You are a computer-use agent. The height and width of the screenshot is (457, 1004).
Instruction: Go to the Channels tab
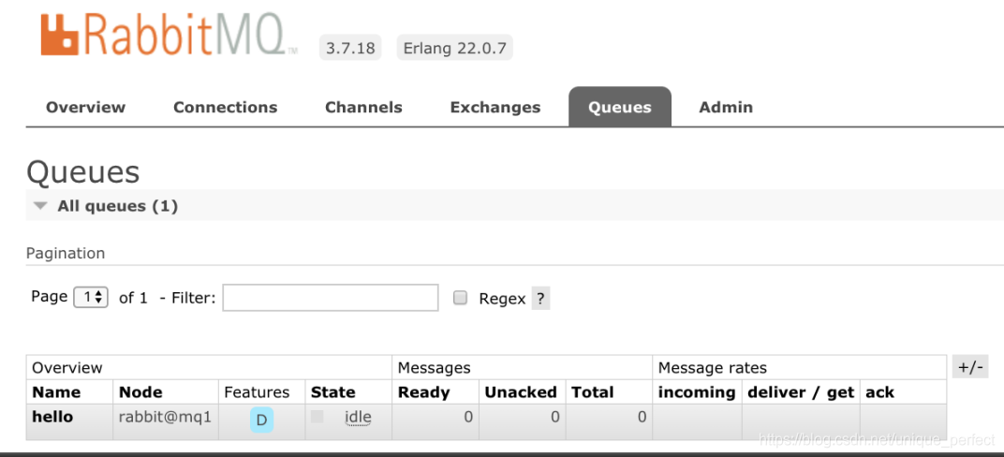pos(363,107)
